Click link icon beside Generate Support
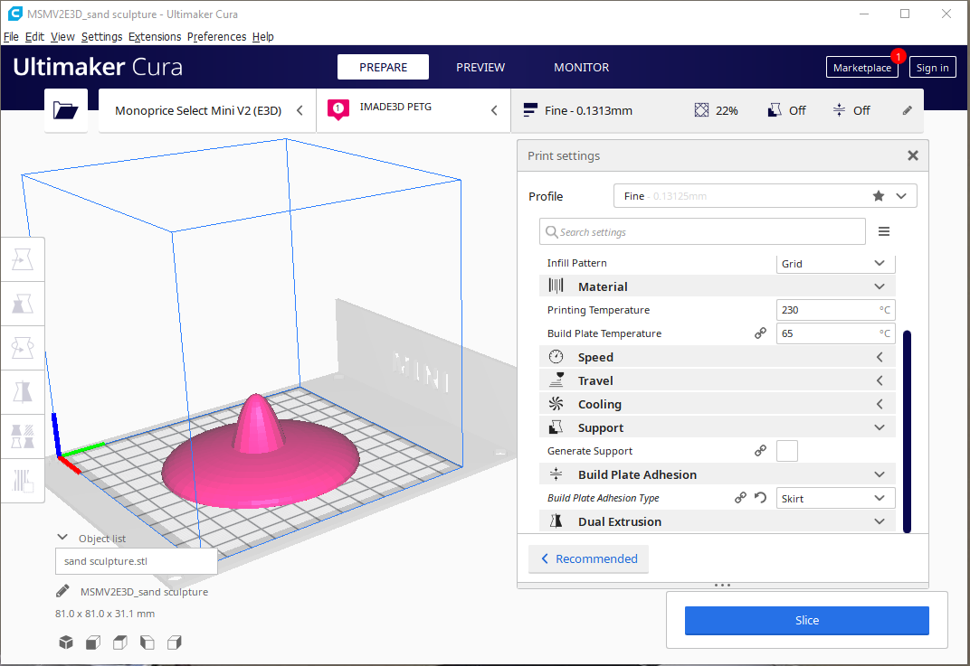Image resolution: width=970 pixels, height=666 pixels. (x=760, y=451)
